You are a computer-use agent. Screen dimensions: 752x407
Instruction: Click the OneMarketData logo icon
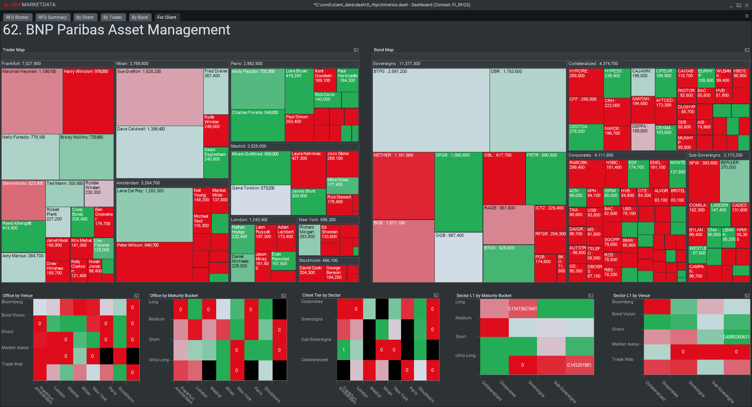[5, 5]
